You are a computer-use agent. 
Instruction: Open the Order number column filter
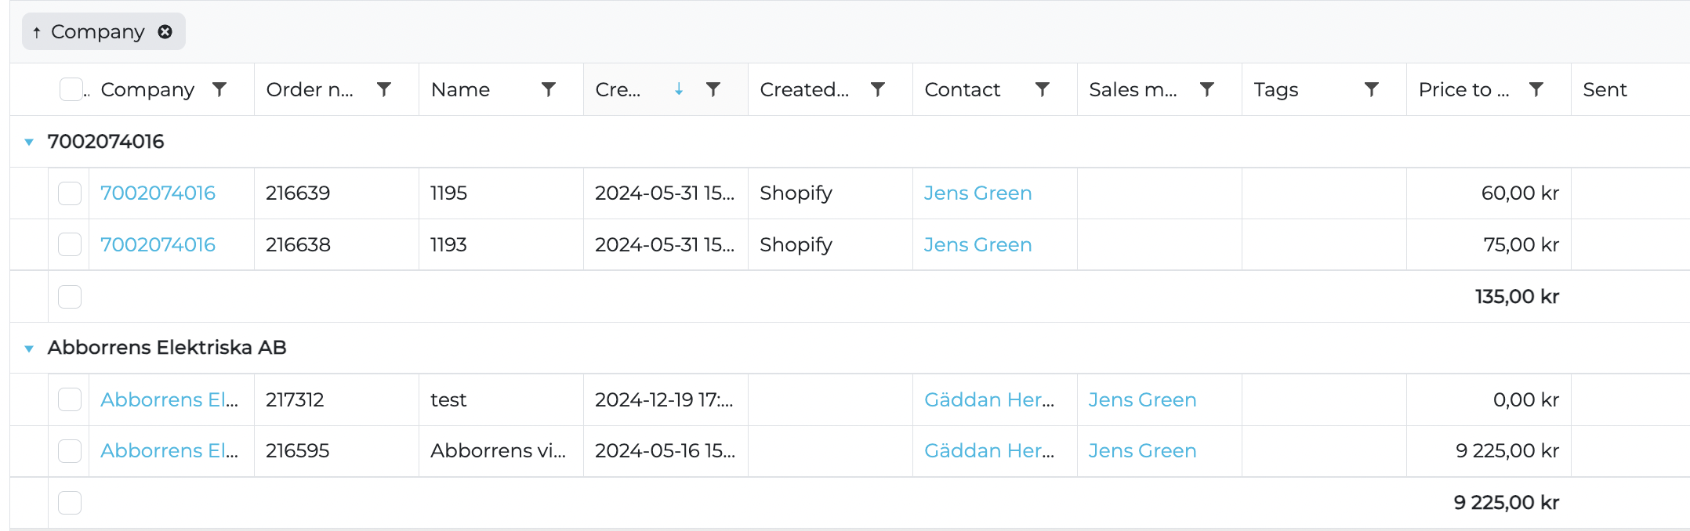(384, 89)
